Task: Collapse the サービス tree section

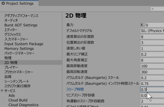Action: [2, 91]
